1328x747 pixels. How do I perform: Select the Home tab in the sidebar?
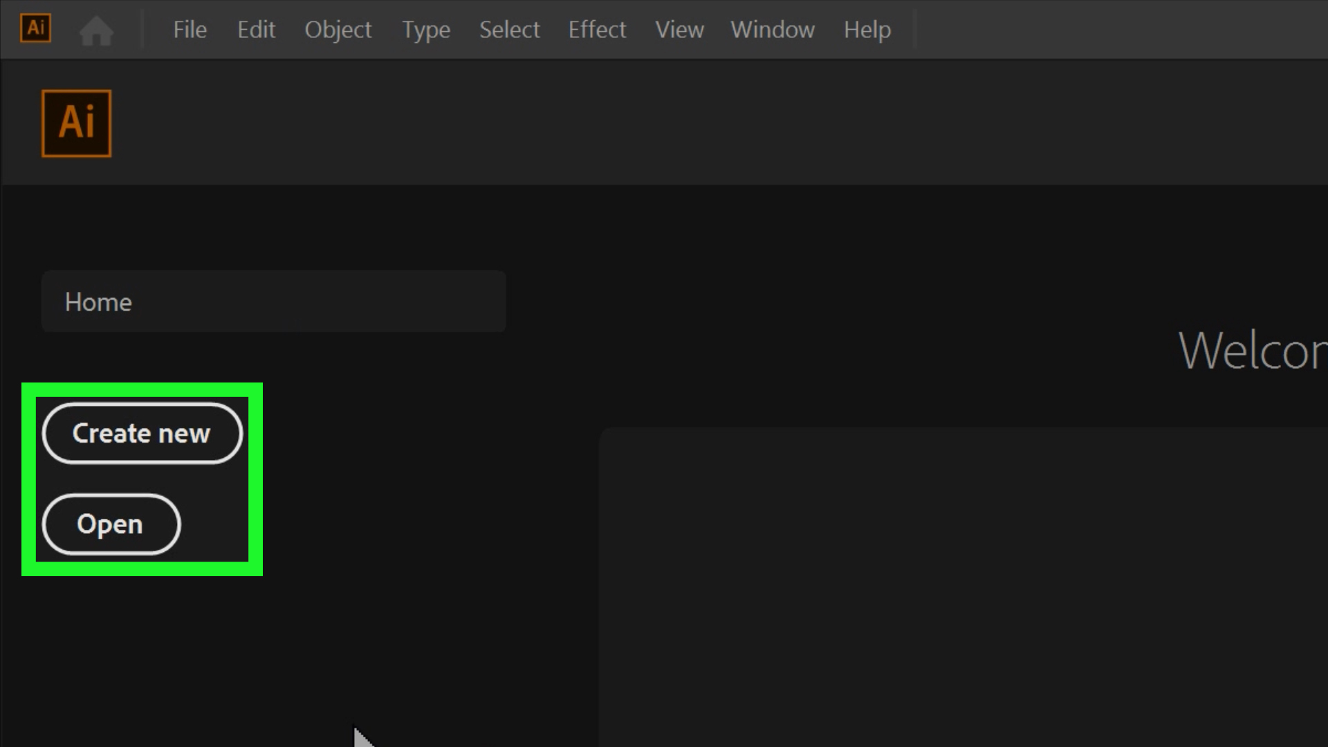pos(98,302)
